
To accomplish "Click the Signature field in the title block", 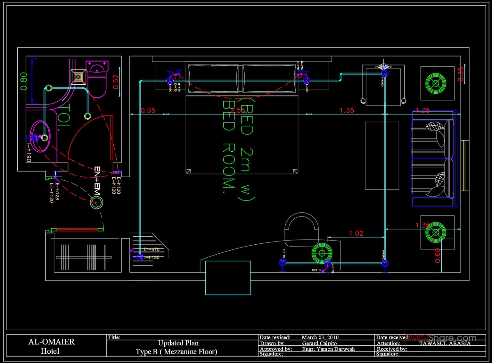I will (x=271, y=354).
